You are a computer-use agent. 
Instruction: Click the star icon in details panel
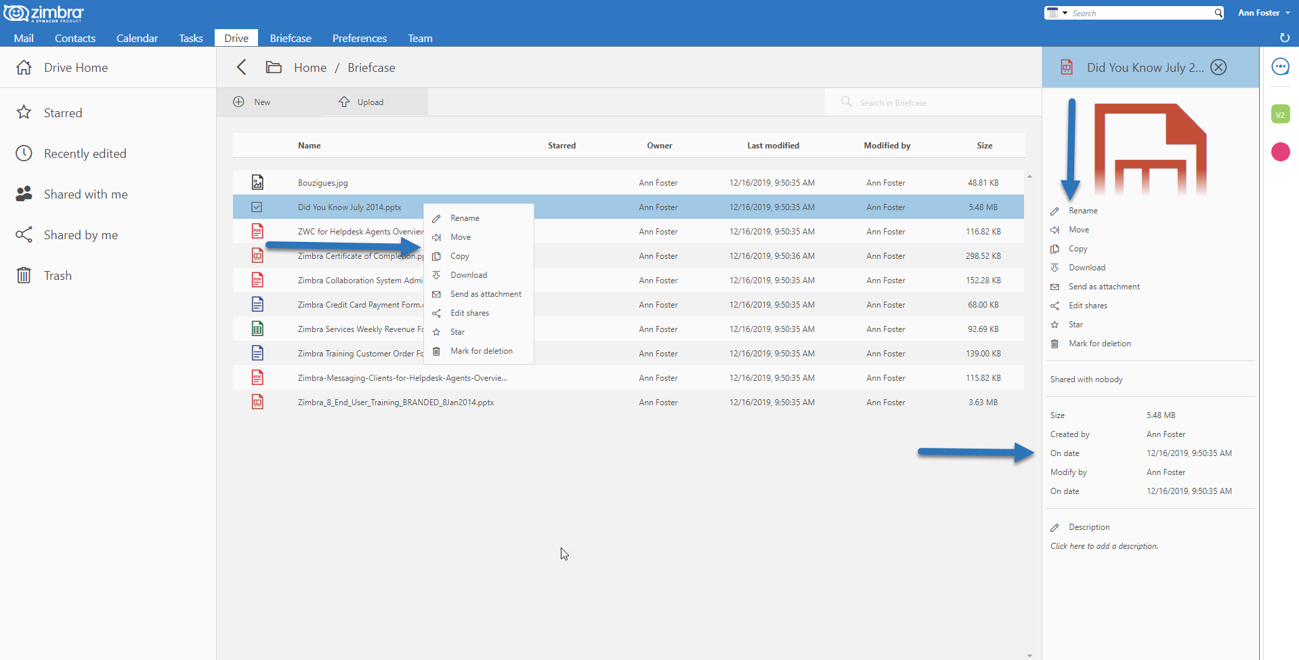[1055, 325]
